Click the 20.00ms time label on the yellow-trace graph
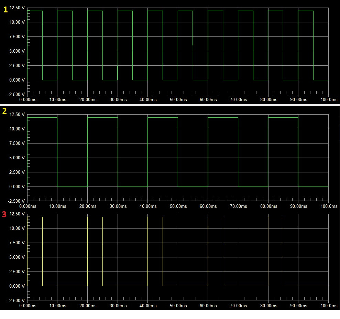The height and width of the screenshot is (319, 340). [x=88, y=306]
